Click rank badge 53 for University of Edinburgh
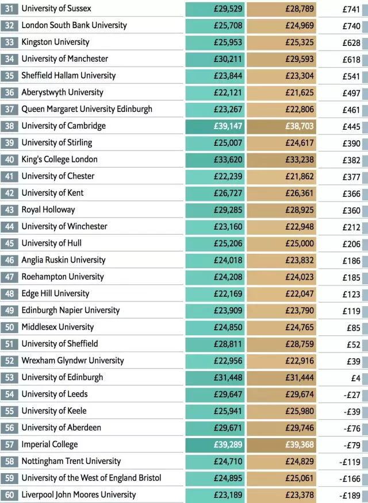Screen dimensions: 368x503 (9, 378)
